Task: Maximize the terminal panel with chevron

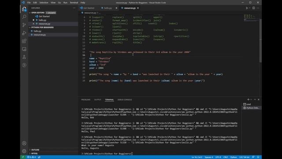Action: 255,99
